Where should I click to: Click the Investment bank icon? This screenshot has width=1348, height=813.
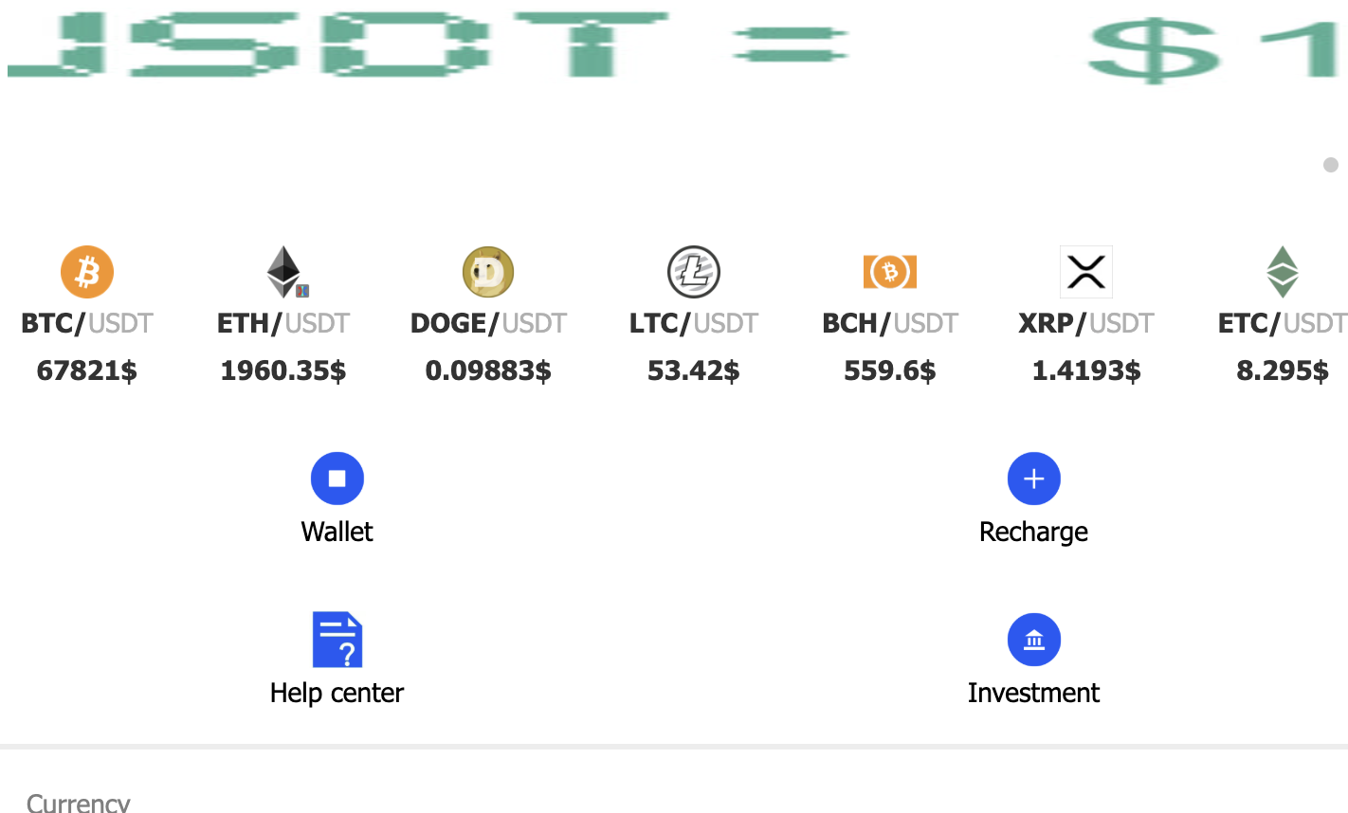click(x=1033, y=640)
